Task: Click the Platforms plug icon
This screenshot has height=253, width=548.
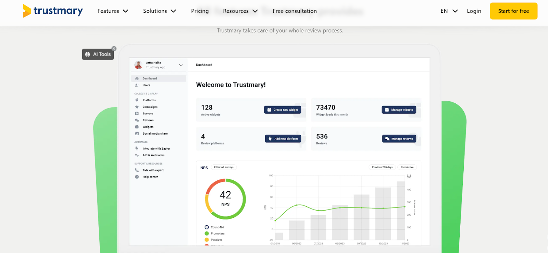Action: (x=137, y=100)
